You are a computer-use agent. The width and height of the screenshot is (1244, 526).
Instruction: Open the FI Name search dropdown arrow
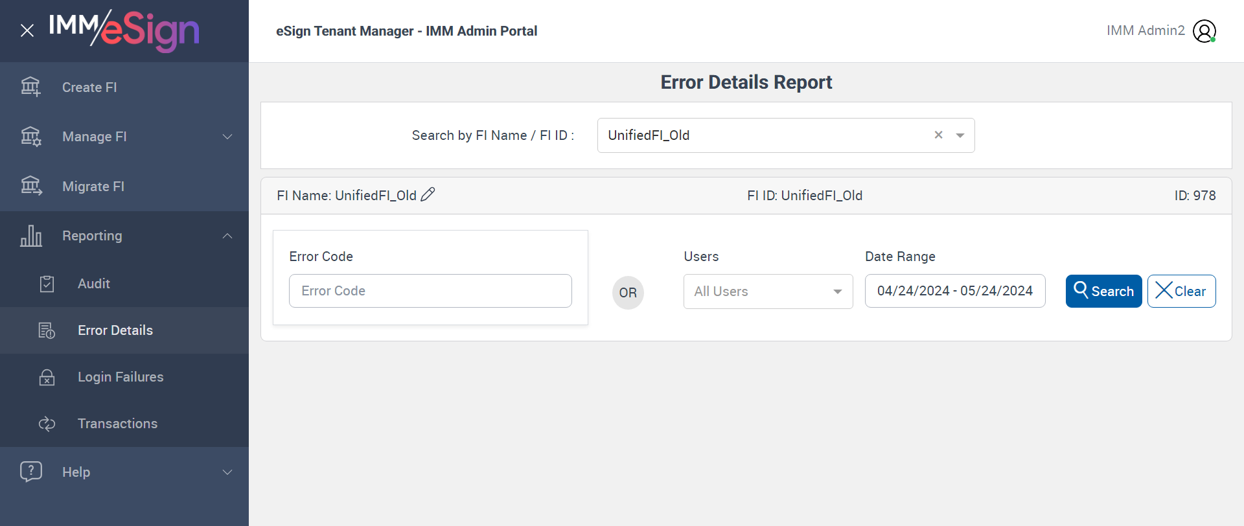pyautogui.click(x=960, y=135)
